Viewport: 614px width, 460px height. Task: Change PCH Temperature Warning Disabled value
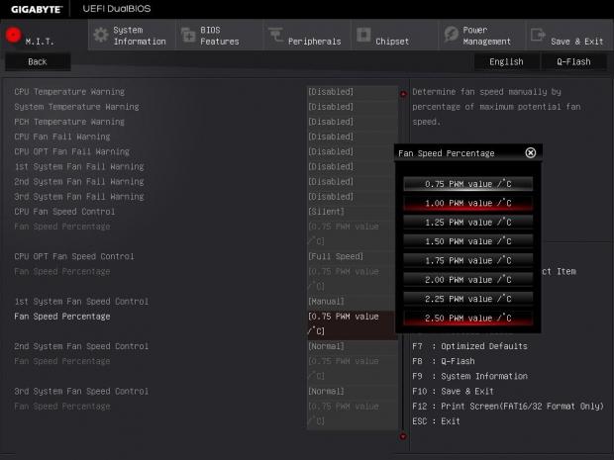tap(353, 122)
